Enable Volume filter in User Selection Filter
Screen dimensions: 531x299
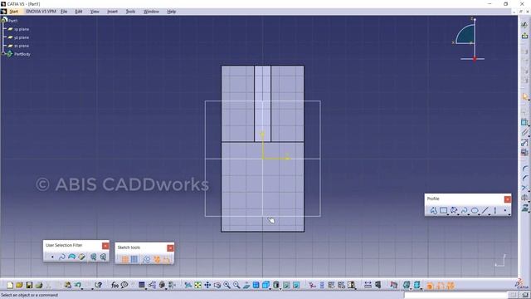[81, 257]
